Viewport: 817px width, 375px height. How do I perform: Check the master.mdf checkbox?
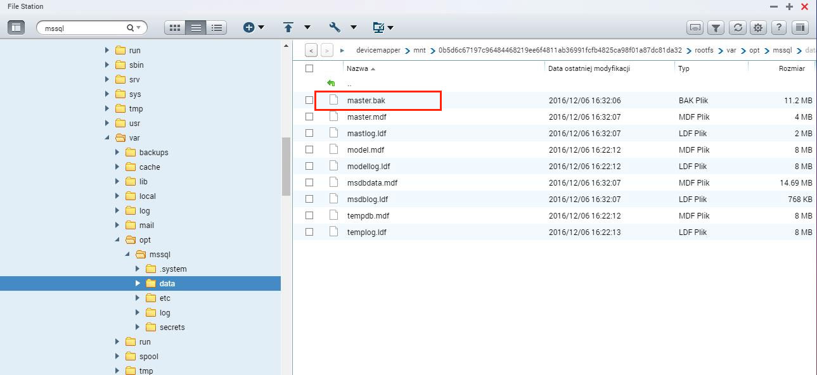tap(309, 117)
